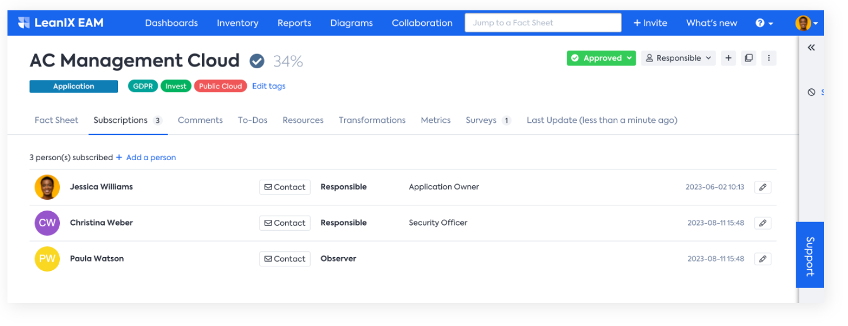Edit Christina Weber's subscription with pencil icon
Viewport: 848px width, 326px height.
763,223
